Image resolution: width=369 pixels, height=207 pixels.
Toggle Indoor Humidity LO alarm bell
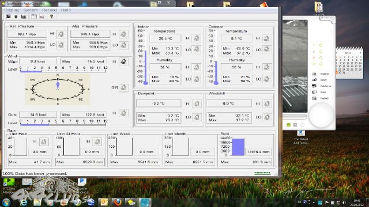click(197, 79)
